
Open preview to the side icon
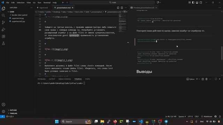(x=118, y=8)
